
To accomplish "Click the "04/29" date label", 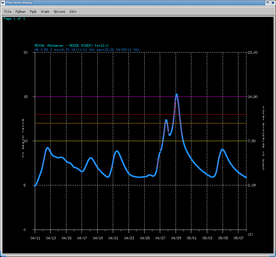I will click(176, 238).
